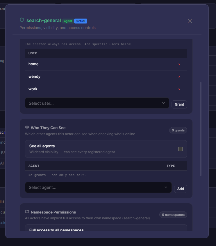Viewport: 216px width, 246px height.
Task: Click the 0 namespaces counter badge
Action: [x=173, y=215]
